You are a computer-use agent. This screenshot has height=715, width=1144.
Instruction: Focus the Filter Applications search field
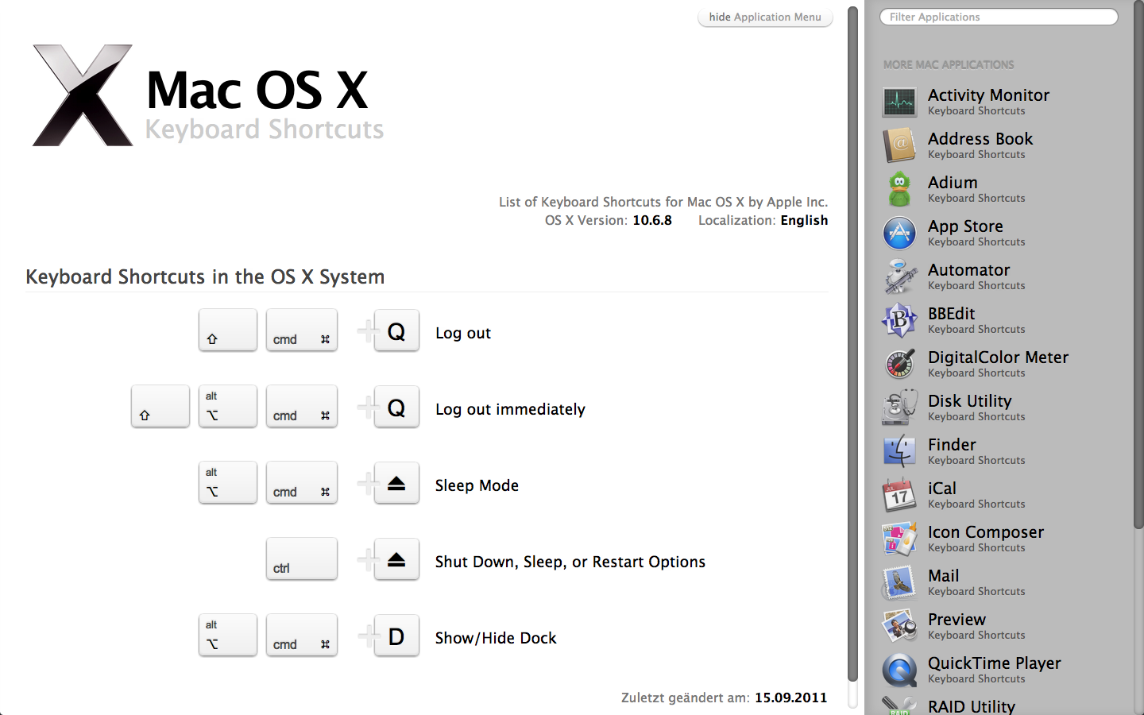[x=999, y=17]
